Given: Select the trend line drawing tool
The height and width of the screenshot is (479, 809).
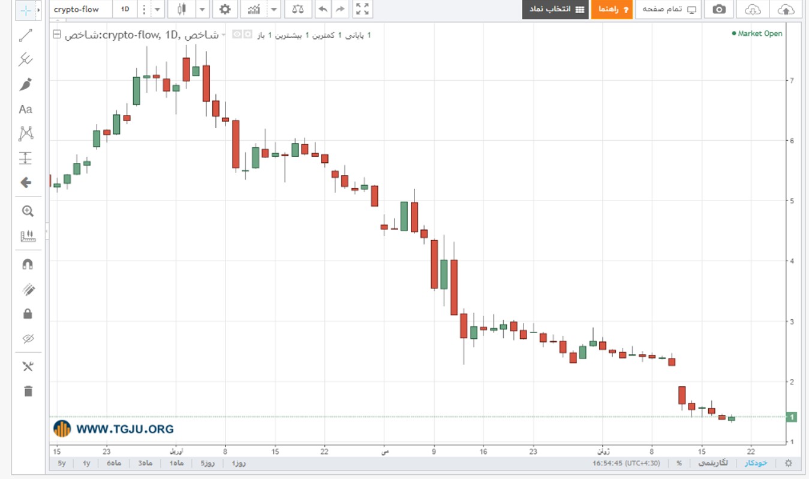Looking at the screenshot, I should 26,35.
